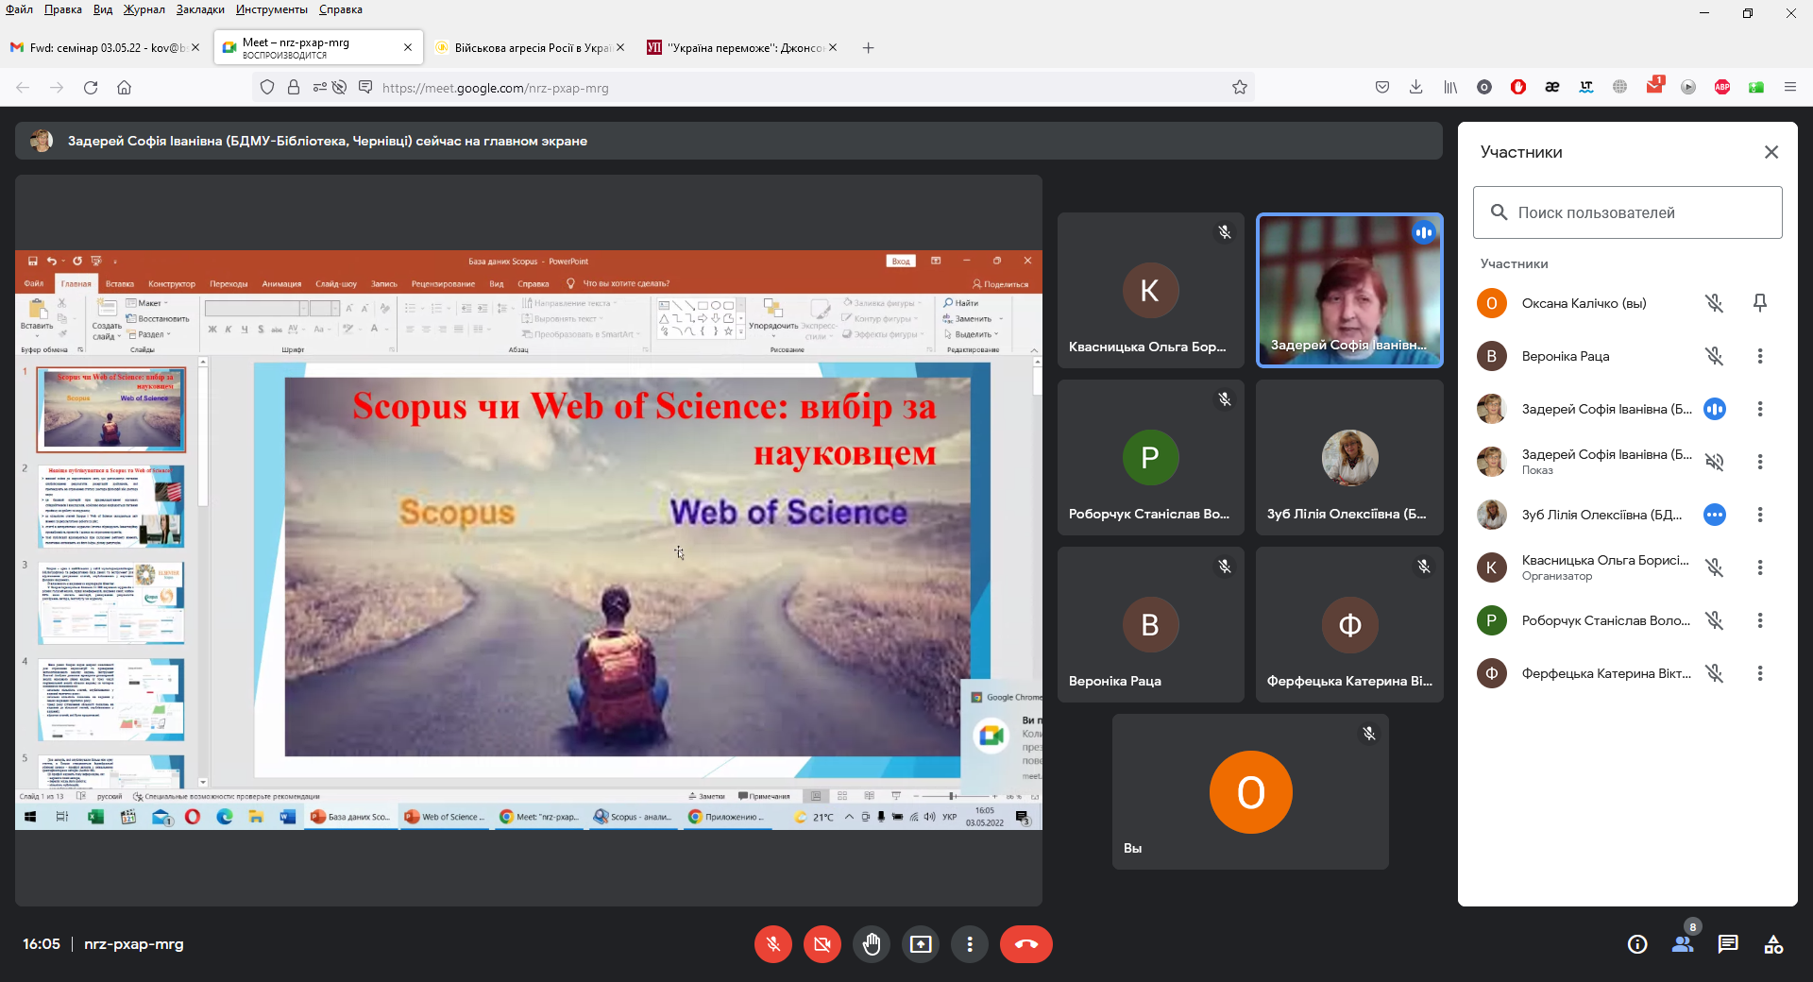Open options for Задерей presentation (Показ) entry
Viewport: 1813px width, 982px height.
1760,462
